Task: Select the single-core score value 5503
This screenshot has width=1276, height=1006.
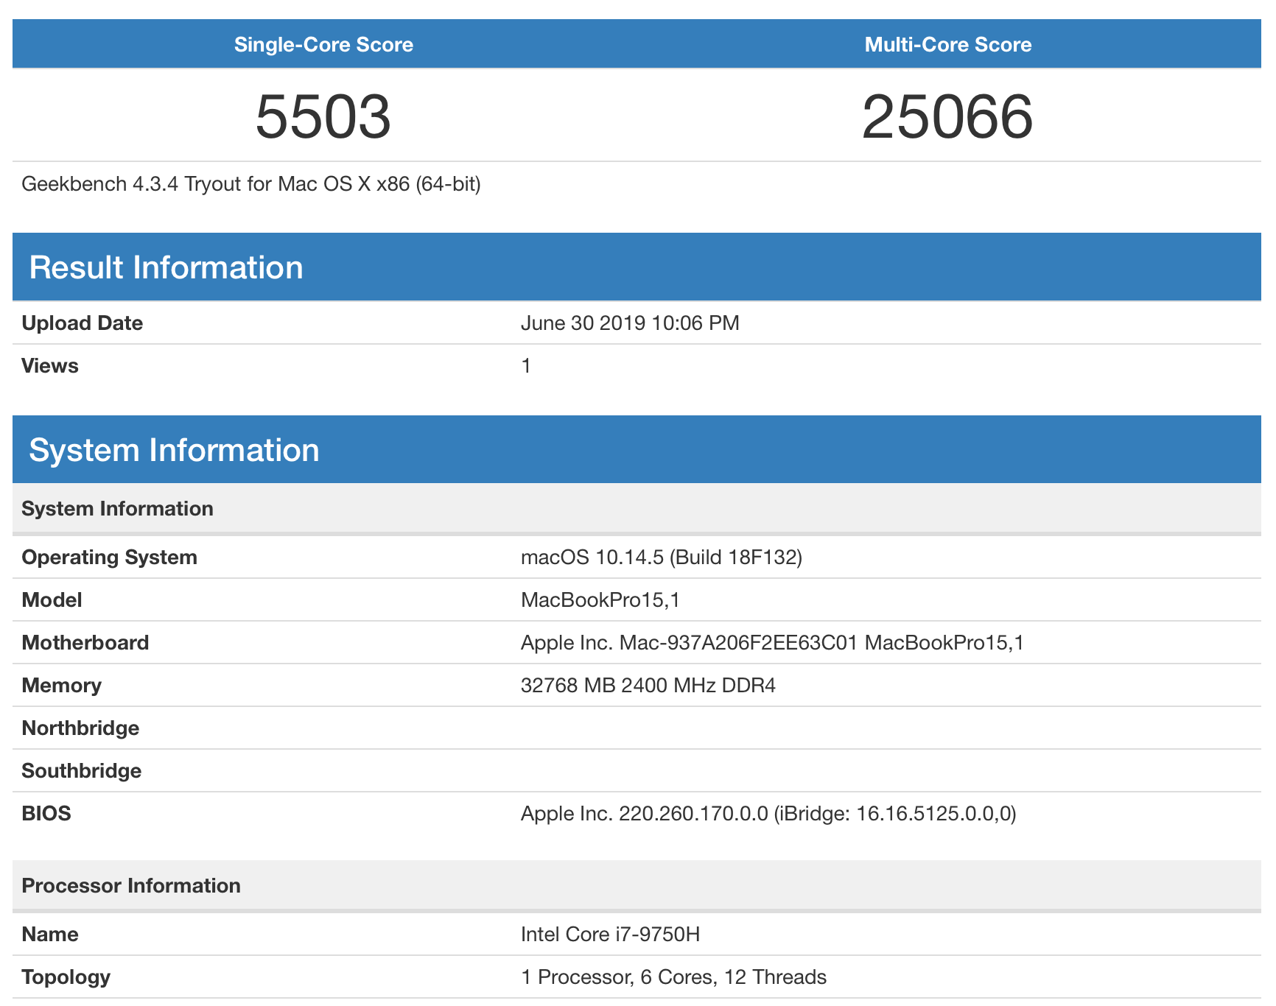Action: [x=323, y=116]
